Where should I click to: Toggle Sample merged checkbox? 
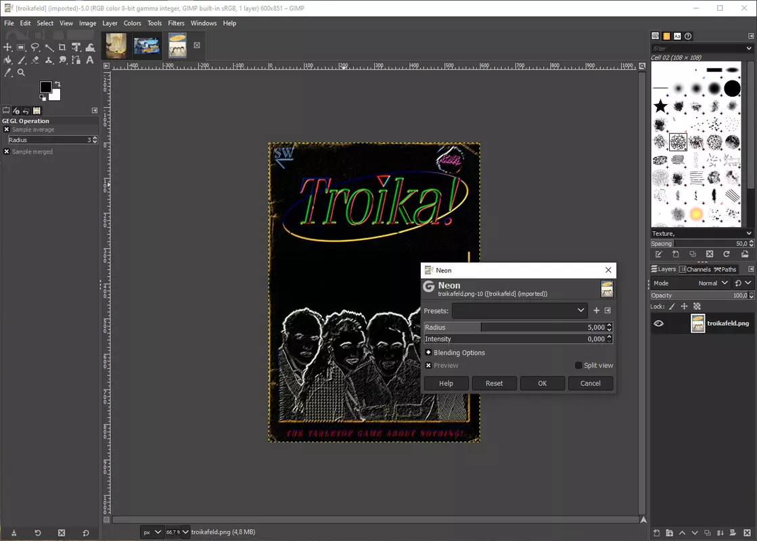tap(7, 151)
